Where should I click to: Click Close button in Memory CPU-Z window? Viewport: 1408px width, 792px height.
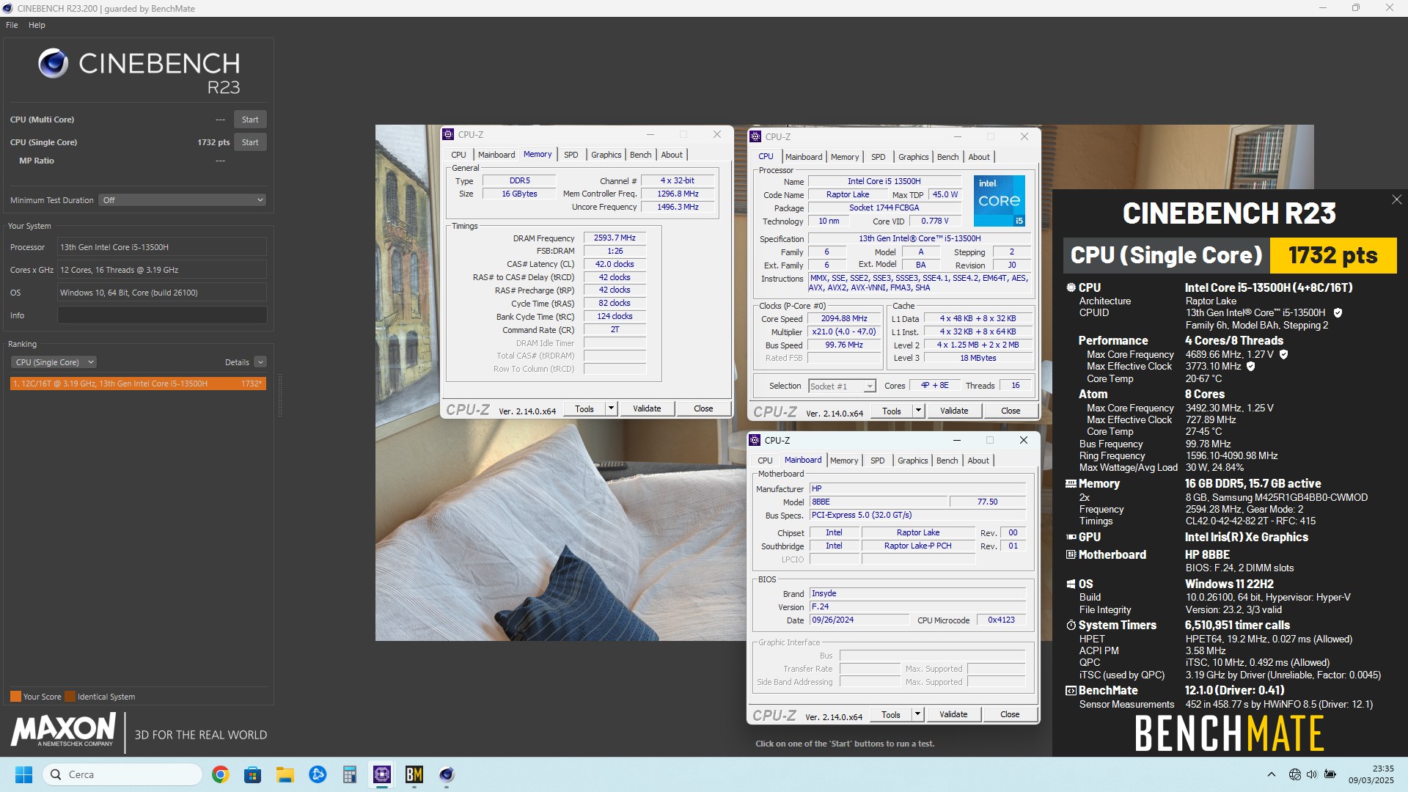(703, 409)
